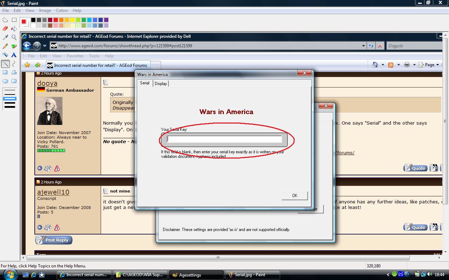Switch to the Pencil tool

coord(5,46)
